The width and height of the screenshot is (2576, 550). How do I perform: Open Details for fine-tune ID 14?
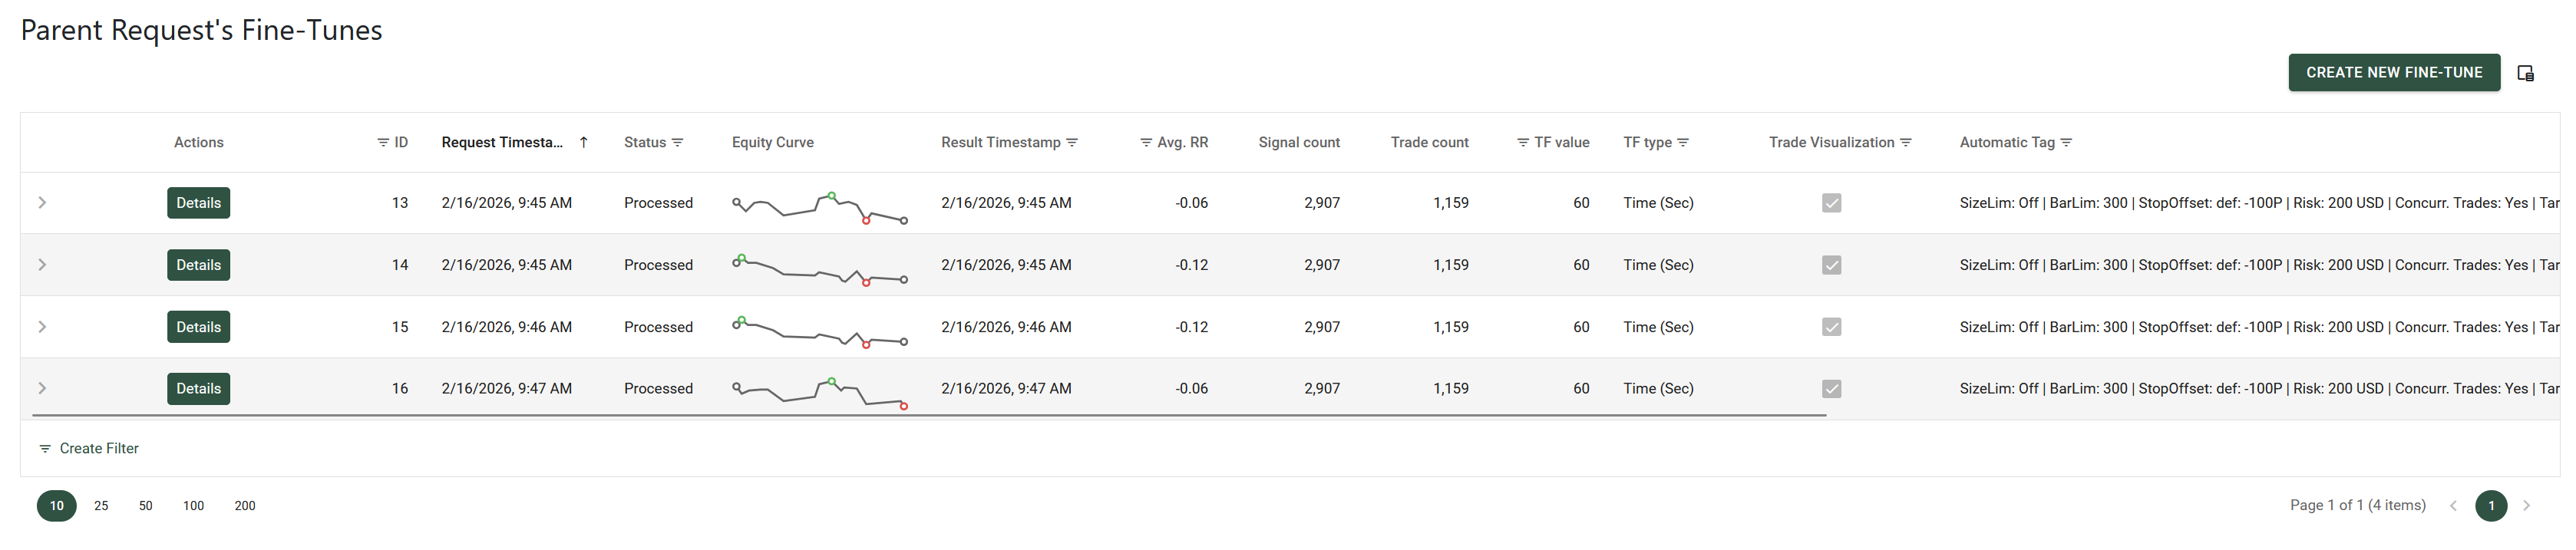tap(198, 265)
